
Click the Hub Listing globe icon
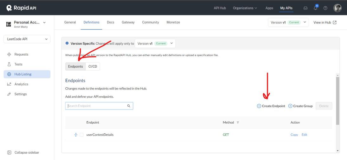point(9,74)
